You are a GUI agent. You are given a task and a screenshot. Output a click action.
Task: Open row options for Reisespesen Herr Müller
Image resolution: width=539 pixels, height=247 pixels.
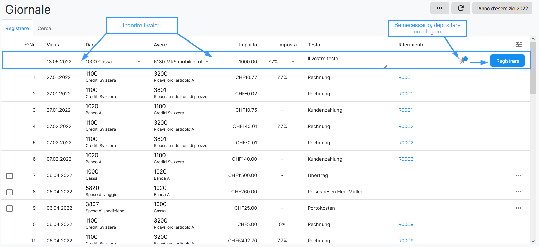(519, 192)
